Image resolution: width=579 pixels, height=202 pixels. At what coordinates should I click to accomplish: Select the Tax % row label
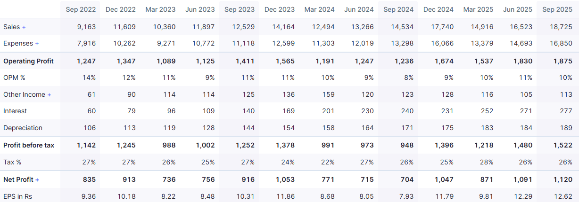coord(13,162)
